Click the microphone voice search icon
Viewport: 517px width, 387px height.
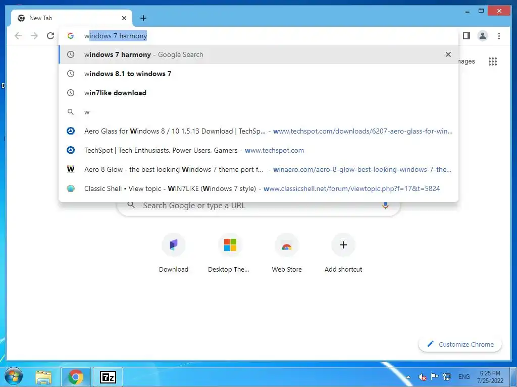[385, 206]
